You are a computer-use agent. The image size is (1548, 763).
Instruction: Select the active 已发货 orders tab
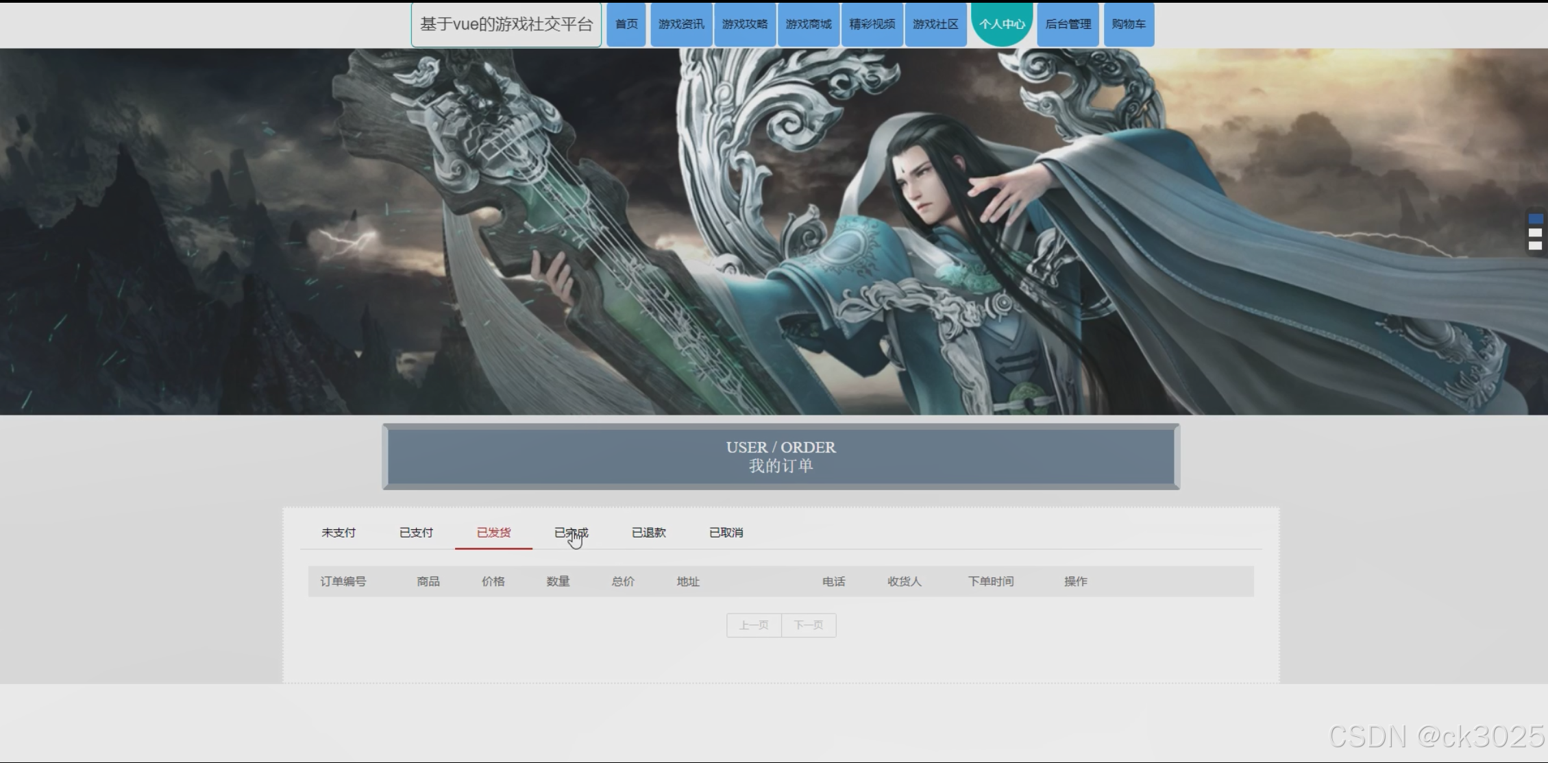pyautogui.click(x=493, y=532)
